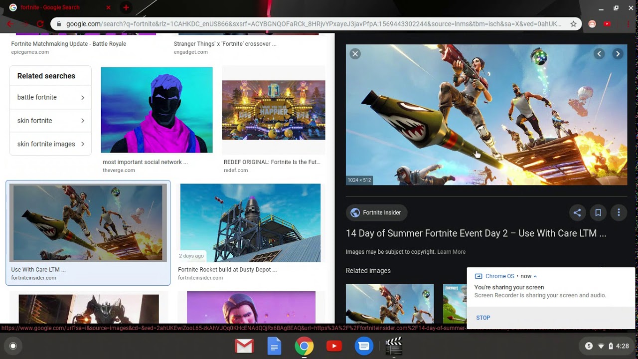The width and height of the screenshot is (638, 359).
Task: Click the Related searches heading
Action: (x=46, y=76)
